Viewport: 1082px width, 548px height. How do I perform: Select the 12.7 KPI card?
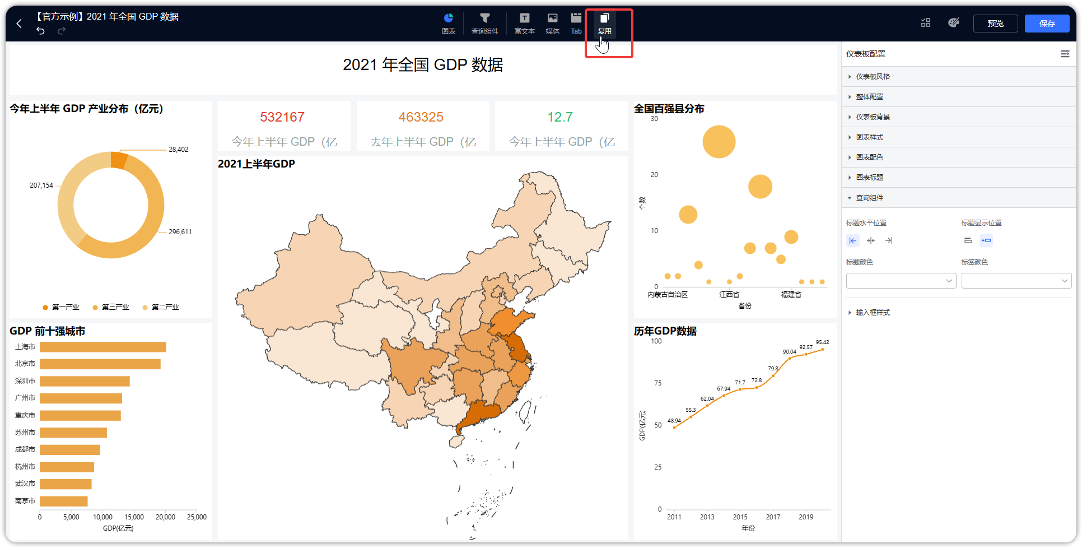(x=561, y=126)
